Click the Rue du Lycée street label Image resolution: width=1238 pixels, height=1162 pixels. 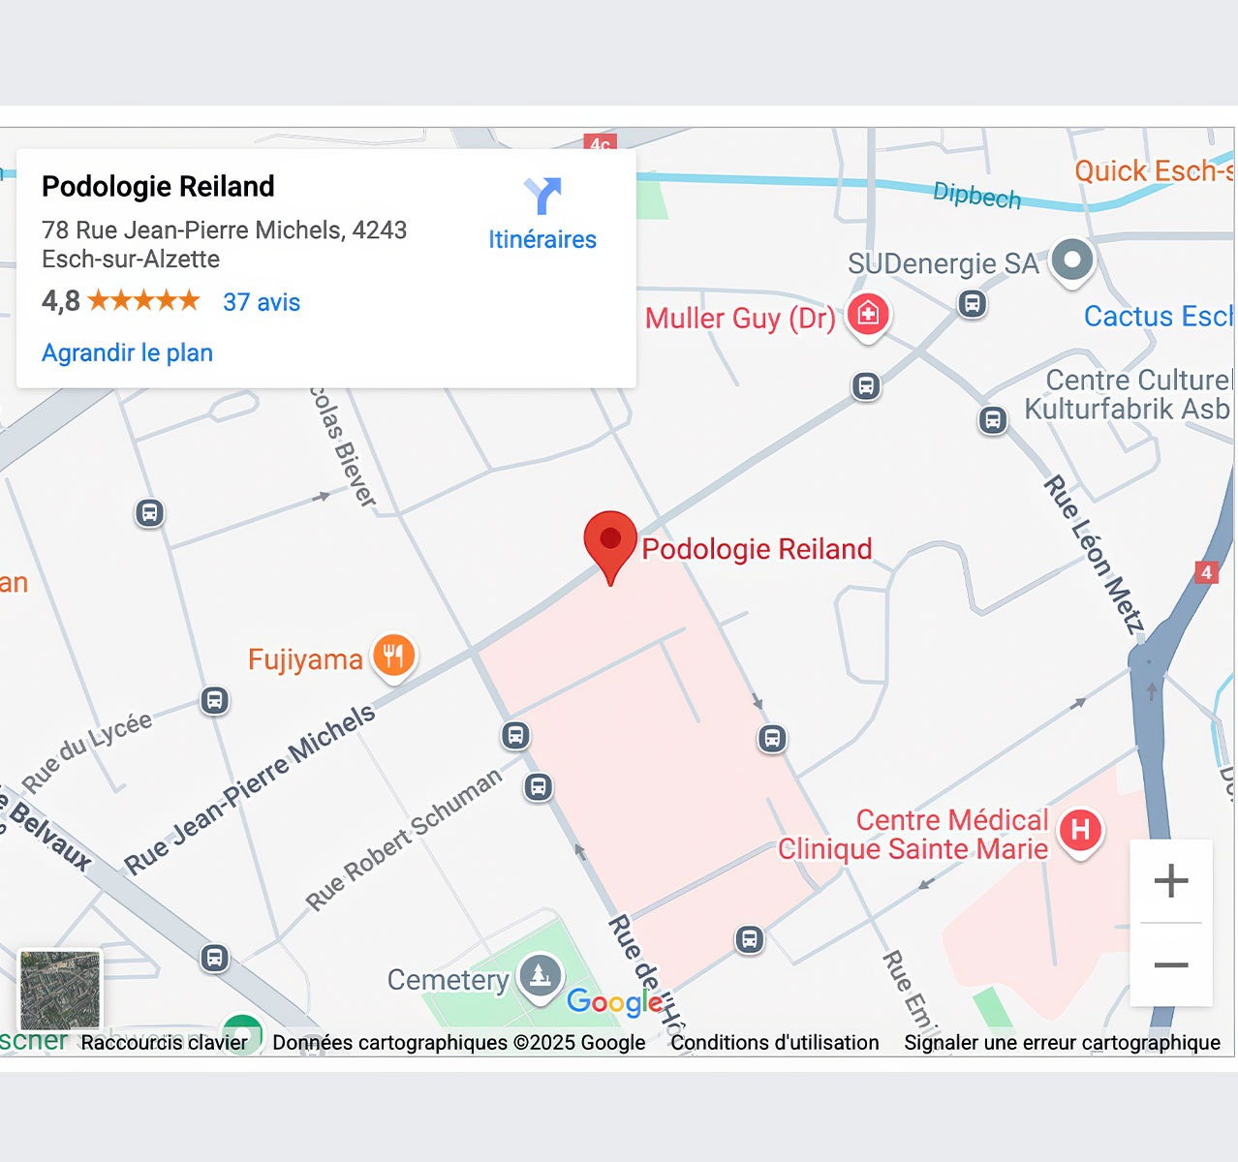[x=87, y=751]
